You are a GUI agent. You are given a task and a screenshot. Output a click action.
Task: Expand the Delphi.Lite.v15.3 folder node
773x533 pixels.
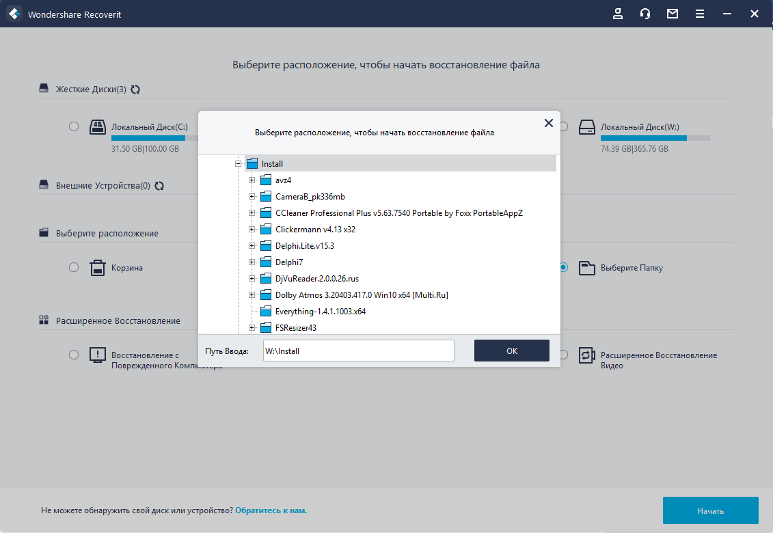click(x=252, y=245)
